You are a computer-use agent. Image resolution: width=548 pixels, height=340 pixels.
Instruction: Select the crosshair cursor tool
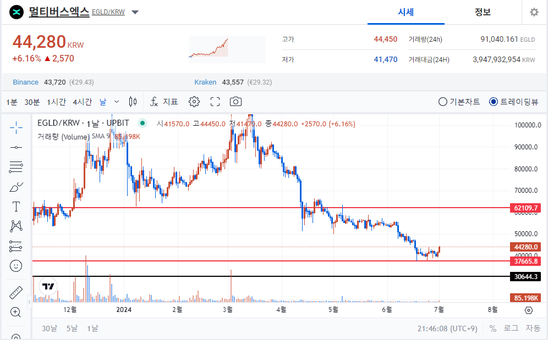[x=16, y=126]
